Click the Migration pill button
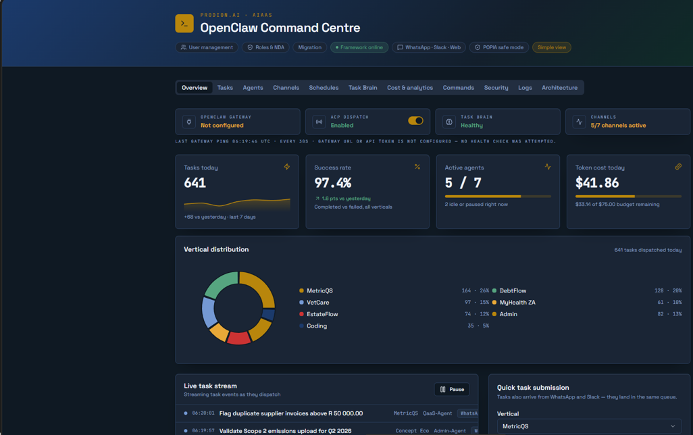Screen dimensions: 693x435 point(310,47)
